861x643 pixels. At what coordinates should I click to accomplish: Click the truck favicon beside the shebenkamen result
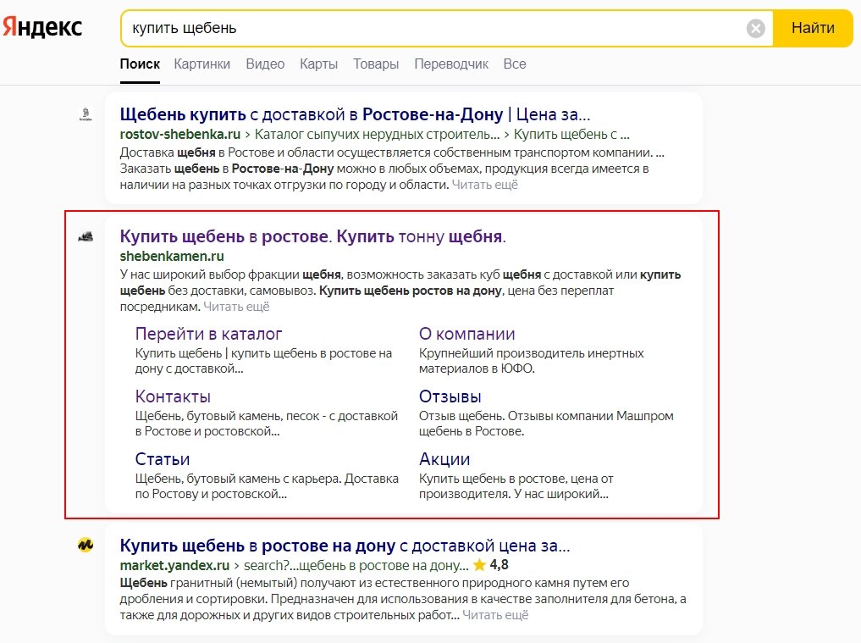pos(85,236)
